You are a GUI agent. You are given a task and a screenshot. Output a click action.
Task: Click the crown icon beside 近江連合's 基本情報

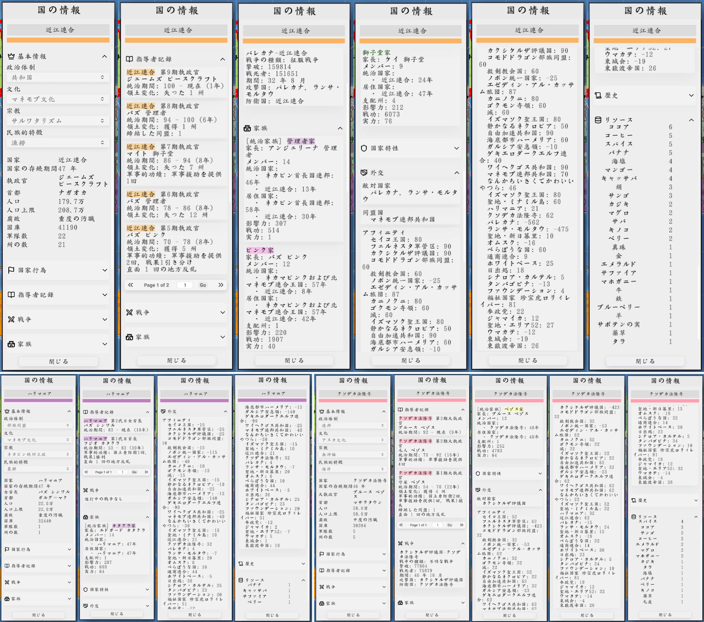11,56
